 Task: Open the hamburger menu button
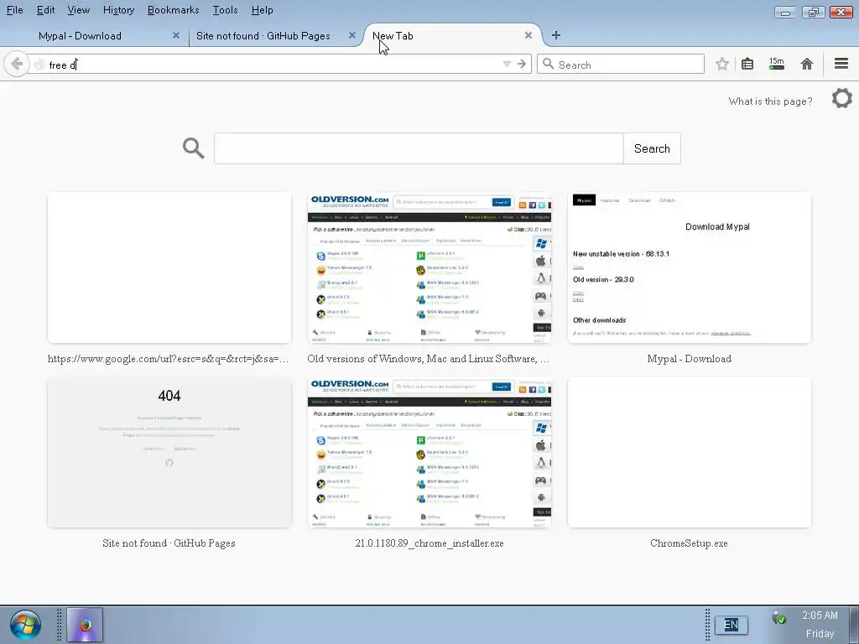(841, 64)
